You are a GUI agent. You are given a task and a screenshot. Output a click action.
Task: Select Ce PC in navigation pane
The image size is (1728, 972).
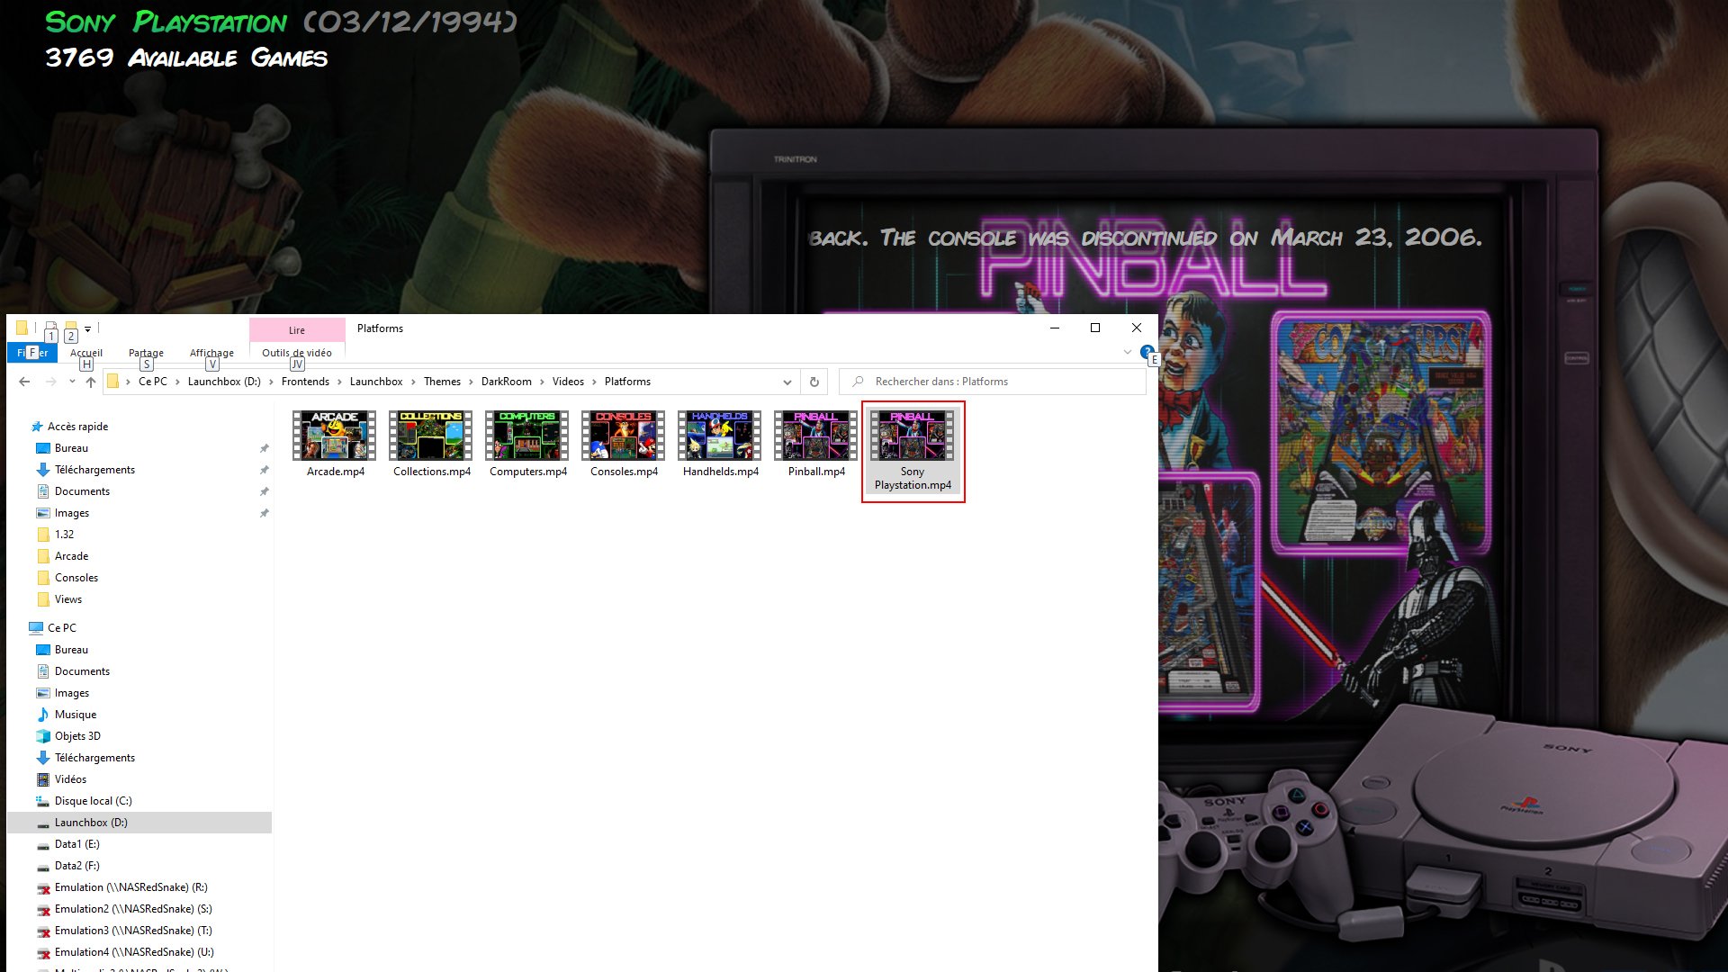(x=61, y=628)
